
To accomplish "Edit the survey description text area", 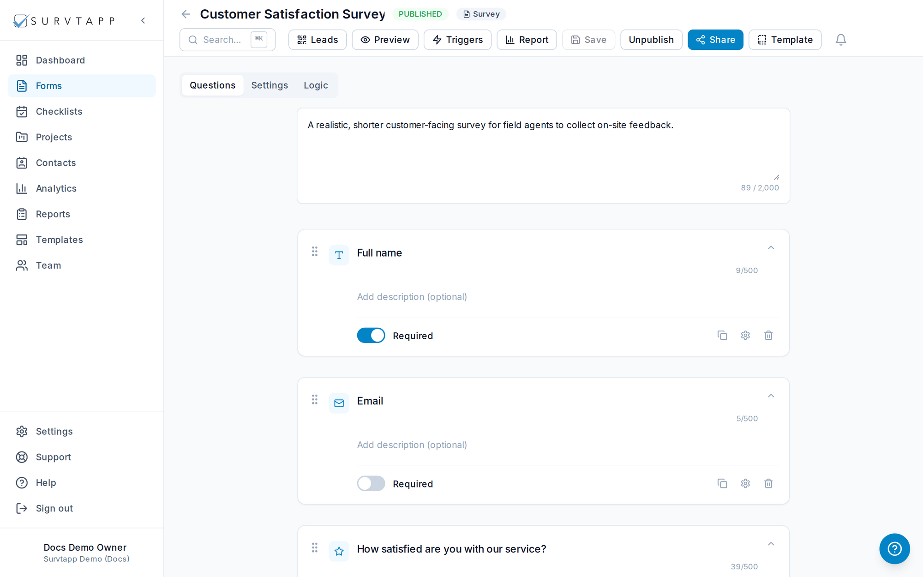I will pos(543,150).
